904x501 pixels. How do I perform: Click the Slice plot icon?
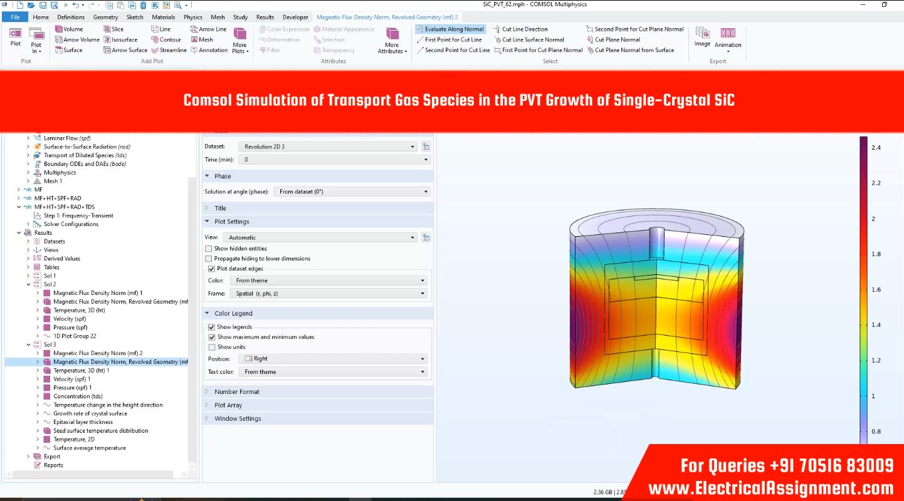(113, 29)
